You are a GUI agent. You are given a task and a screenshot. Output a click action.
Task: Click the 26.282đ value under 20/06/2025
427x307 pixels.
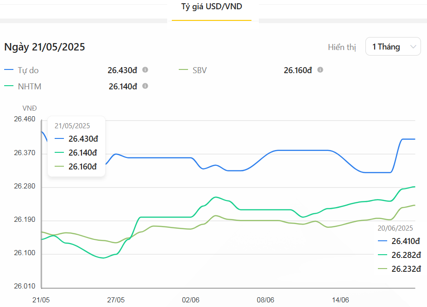(x=406, y=255)
